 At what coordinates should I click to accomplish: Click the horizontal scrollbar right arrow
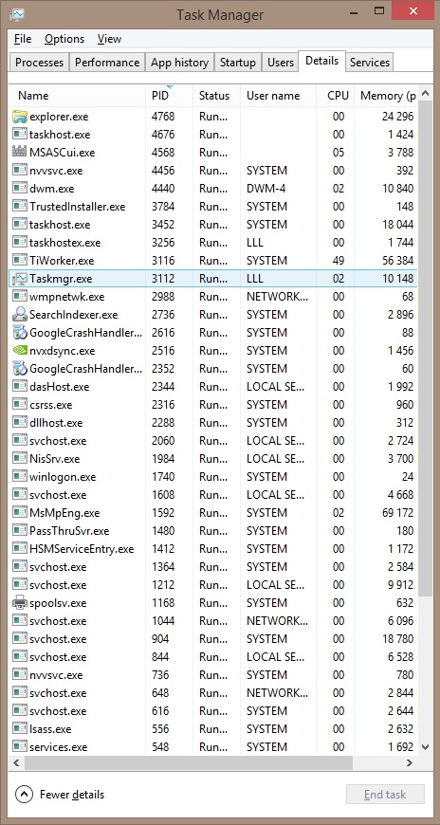(410, 762)
